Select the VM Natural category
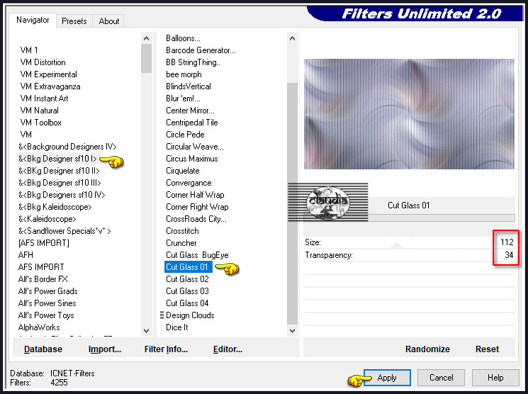The image size is (528, 394). [40, 111]
